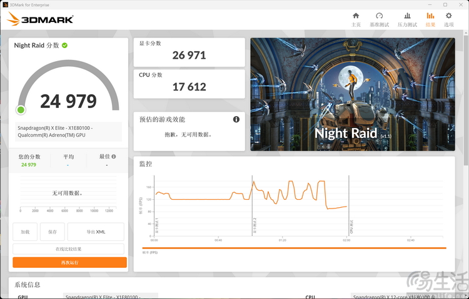469x299 pixels.
Task: Click the orange 再次运行 button
Action: 69,262
